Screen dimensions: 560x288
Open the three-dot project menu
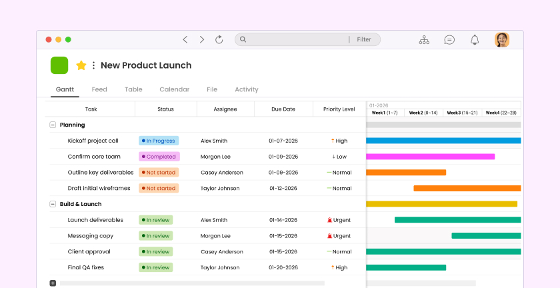93,65
